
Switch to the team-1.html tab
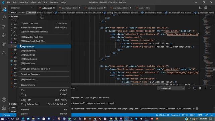coord(144,8)
